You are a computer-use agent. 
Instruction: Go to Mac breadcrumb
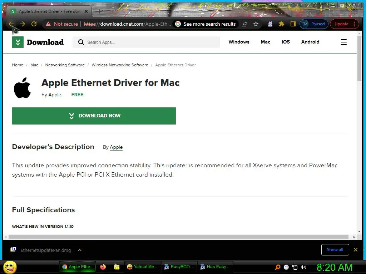coord(34,65)
